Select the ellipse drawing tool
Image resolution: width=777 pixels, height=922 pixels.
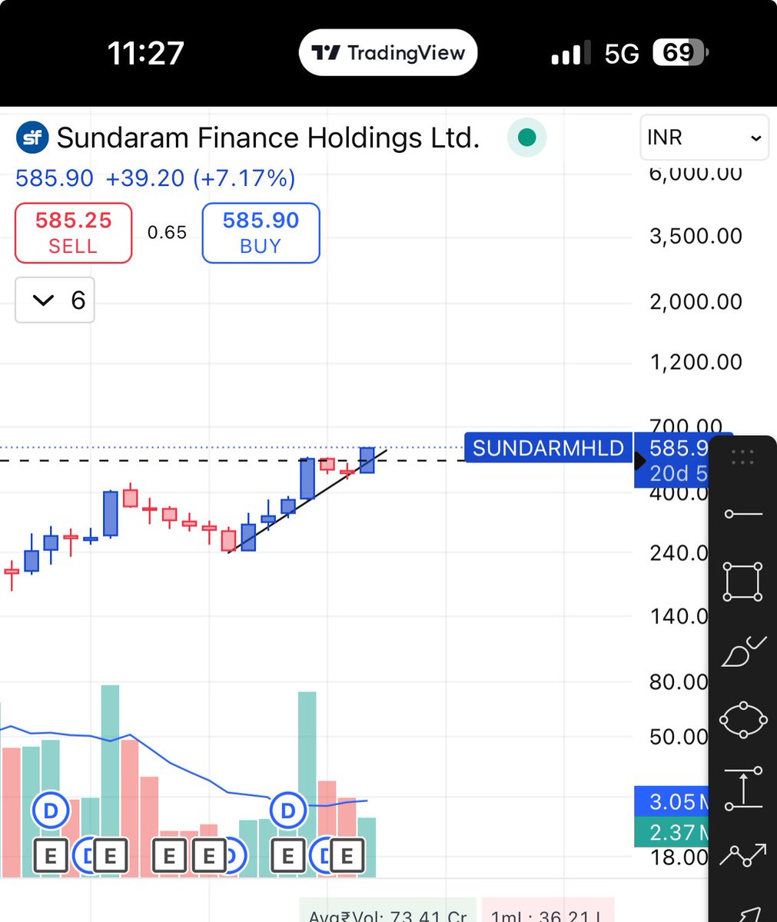pyautogui.click(x=743, y=720)
